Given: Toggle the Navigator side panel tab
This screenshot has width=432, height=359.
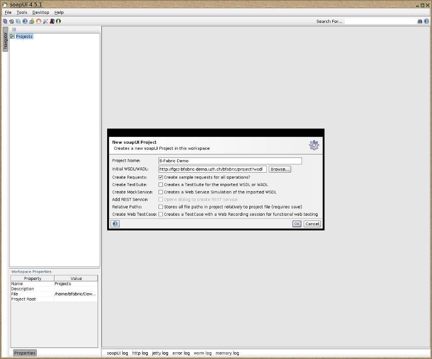Looking at the screenshot, I should (x=6, y=40).
